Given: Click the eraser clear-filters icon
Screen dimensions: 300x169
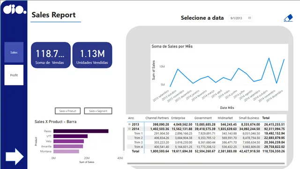Looking at the screenshot, I should (288, 18).
